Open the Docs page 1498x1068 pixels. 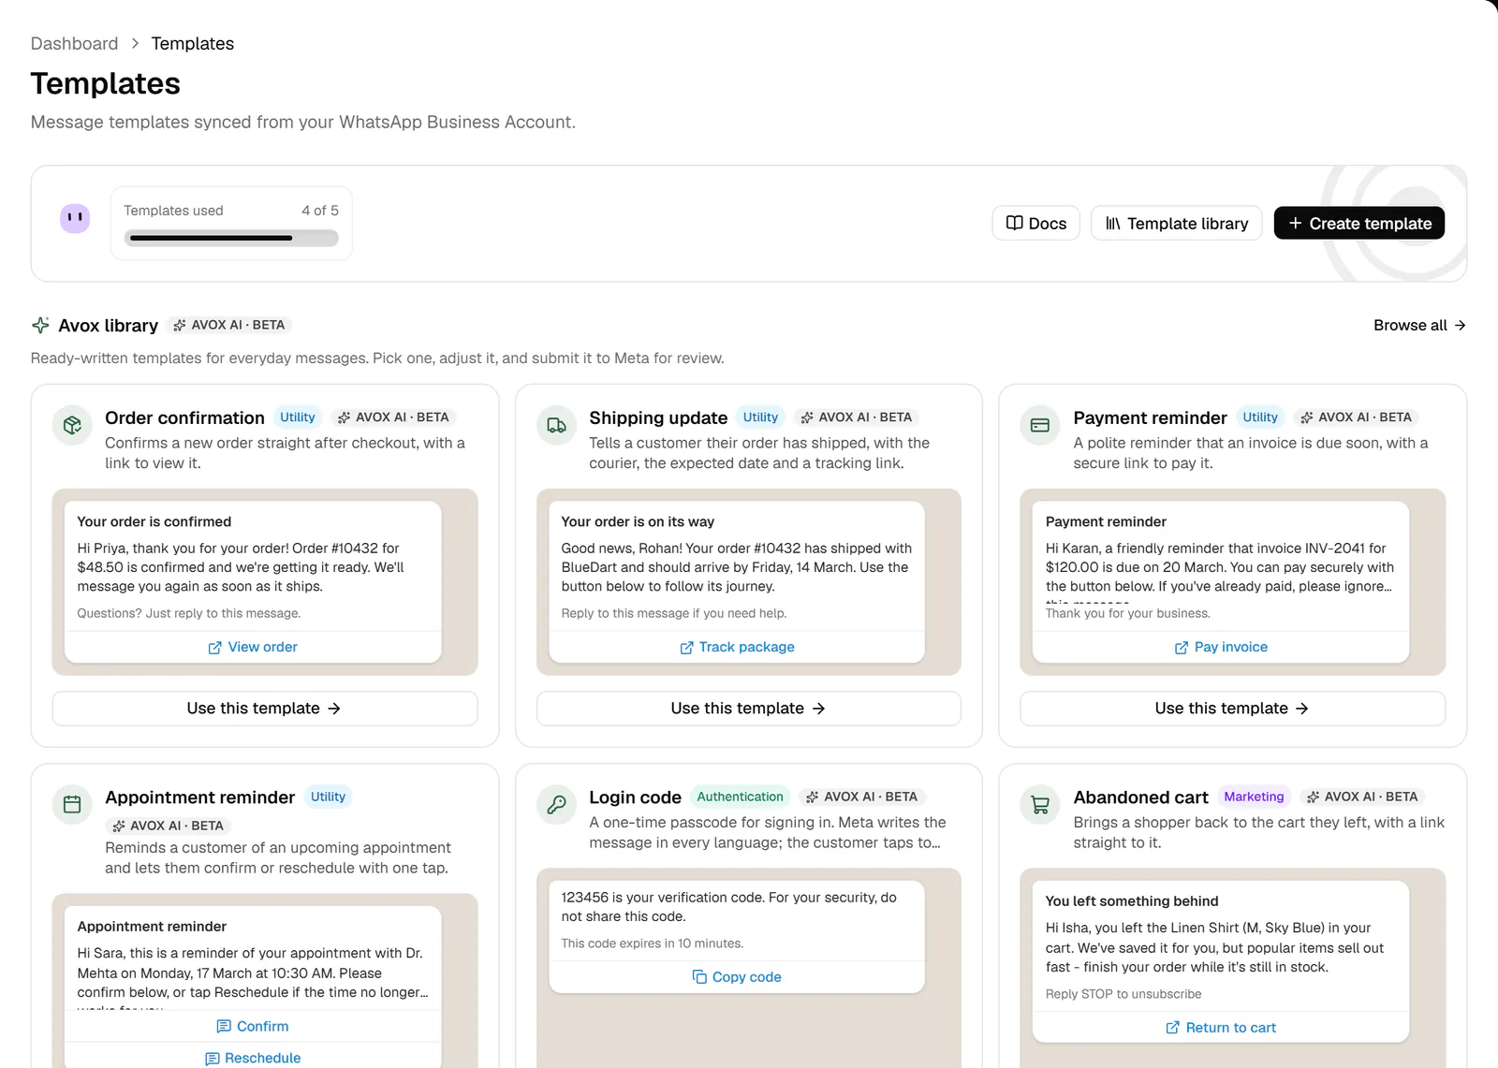[x=1036, y=223]
